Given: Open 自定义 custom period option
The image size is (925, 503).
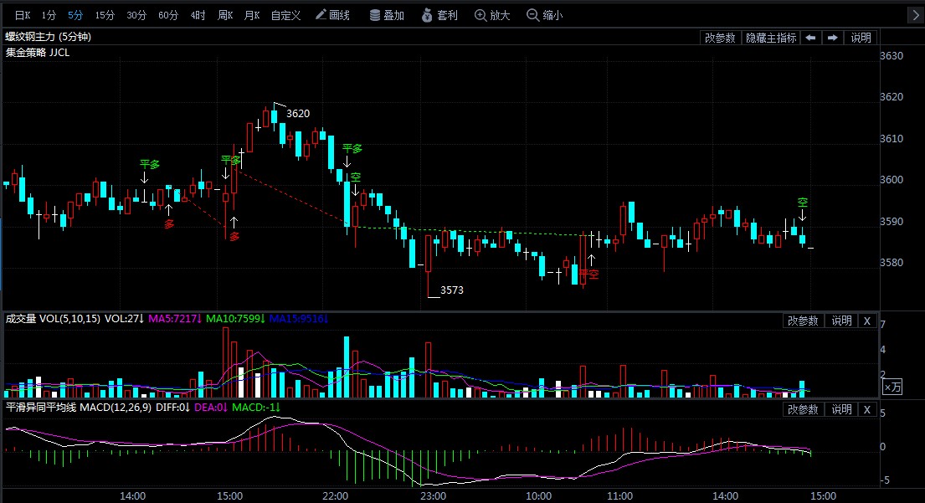Looking at the screenshot, I should click(x=286, y=15).
